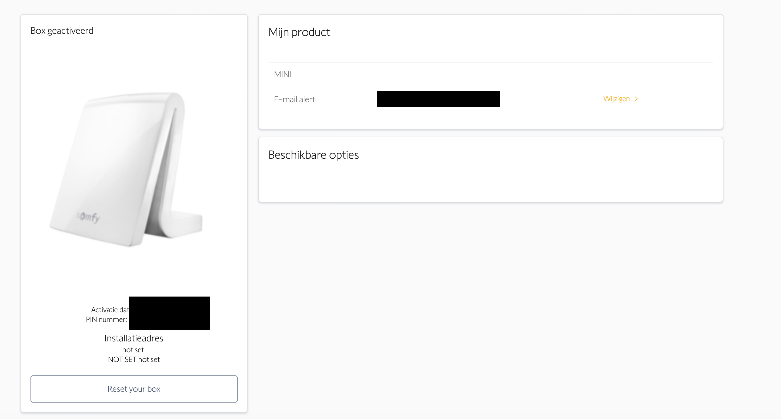Click the Reset your box button
The height and width of the screenshot is (419, 781).
(x=134, y=389)
